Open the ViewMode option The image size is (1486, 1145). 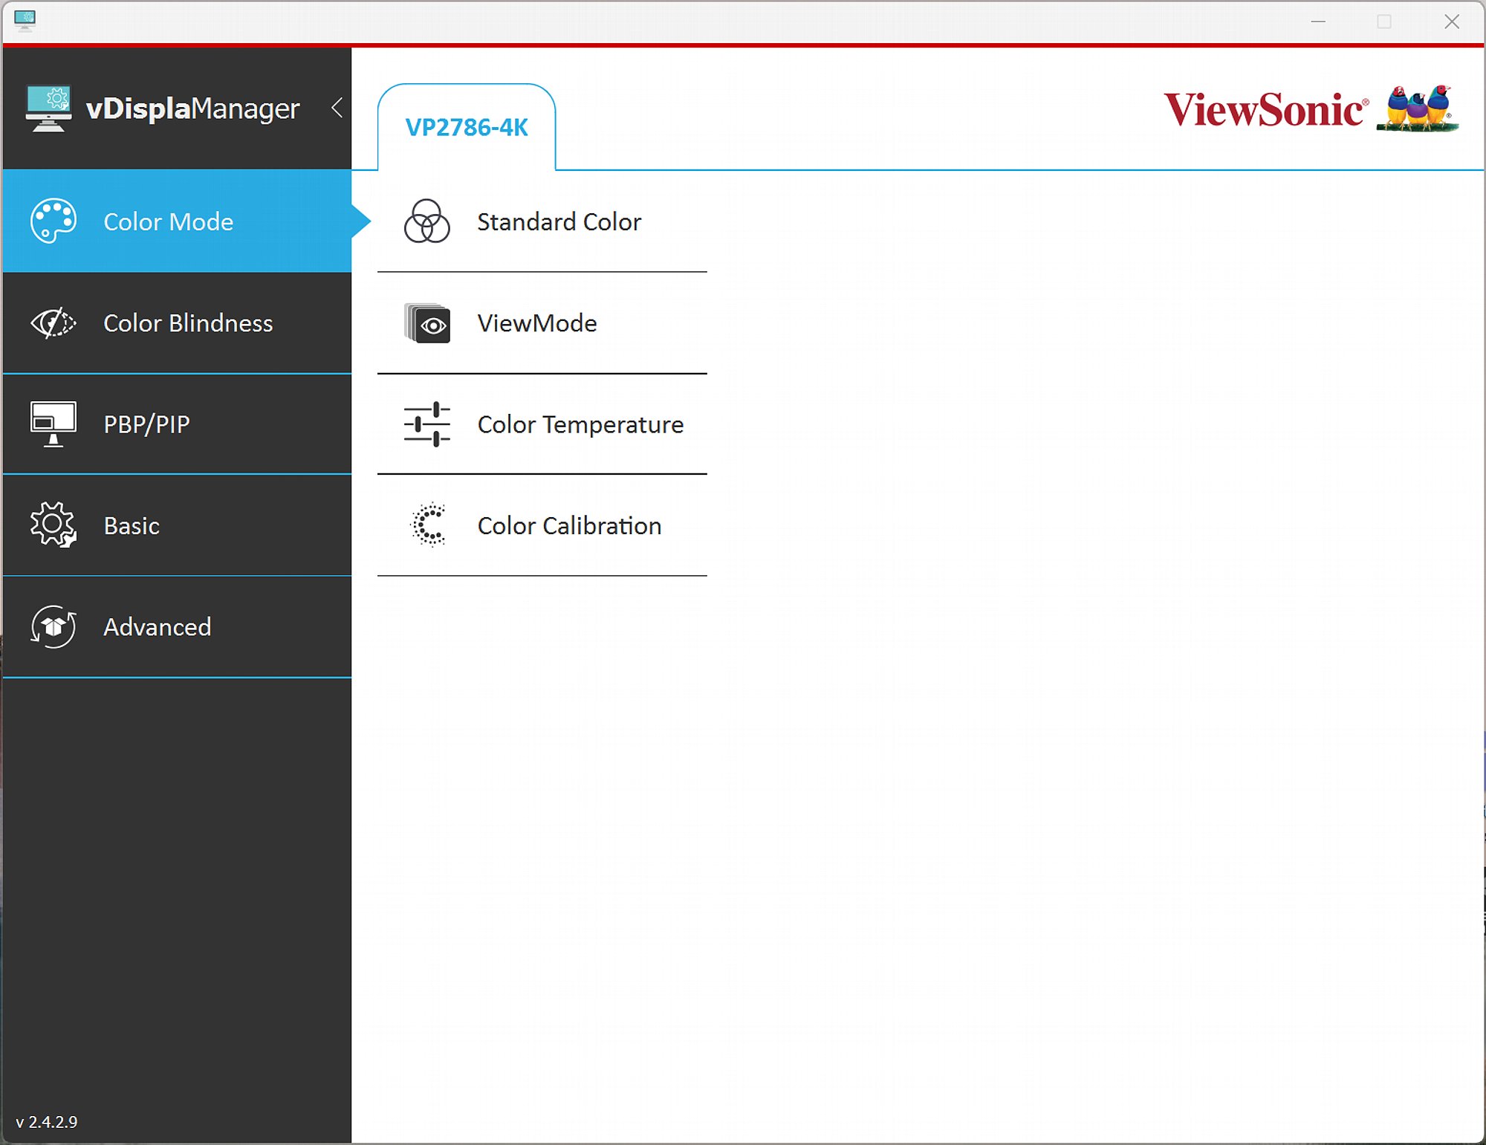542,323
